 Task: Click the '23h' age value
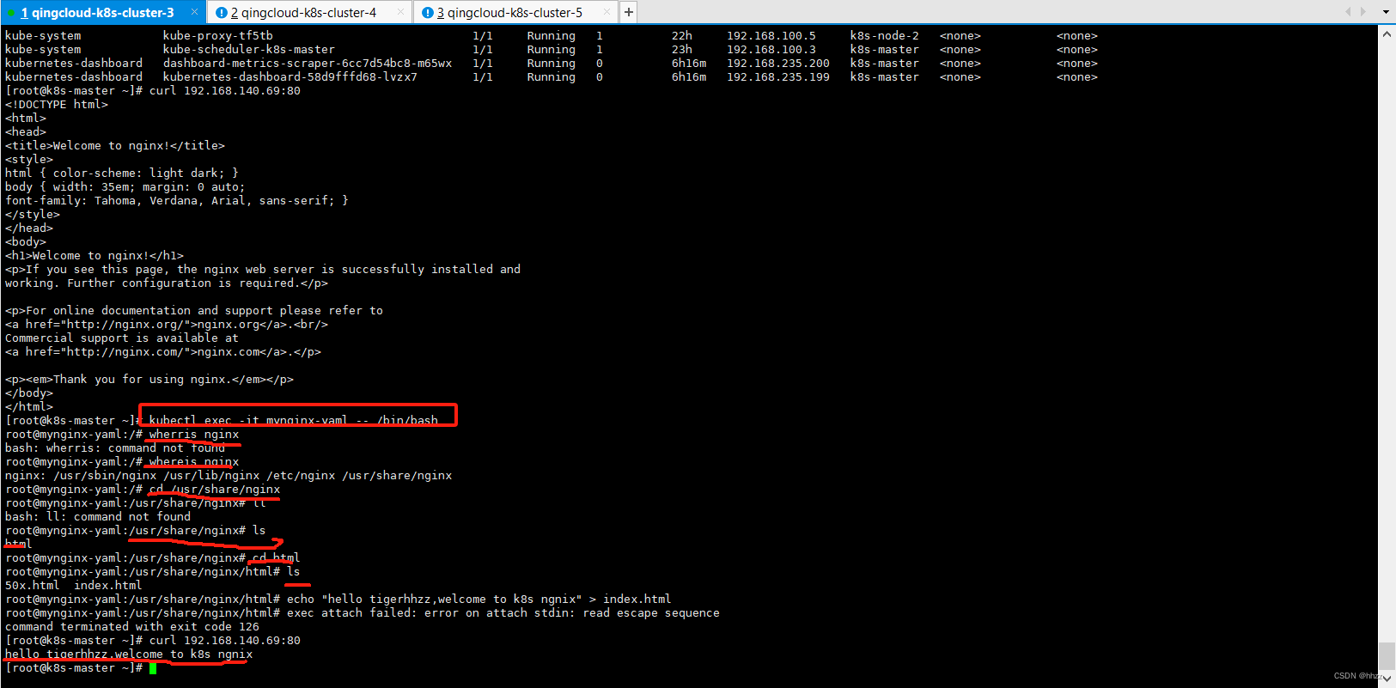[x=682, y=50]
